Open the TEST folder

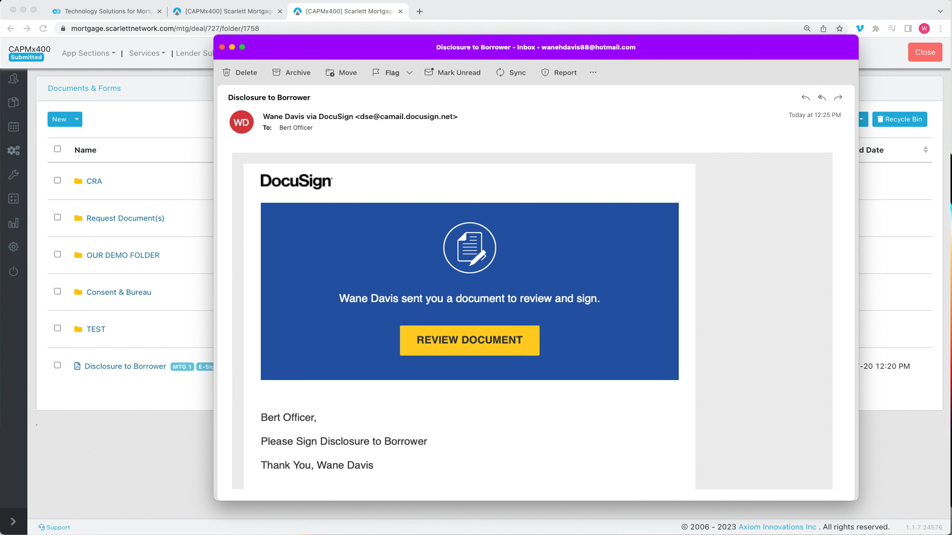[96, 329]
